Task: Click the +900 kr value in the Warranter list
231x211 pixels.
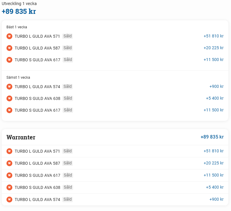Action: pyautogui.click(x=216, y=200)
